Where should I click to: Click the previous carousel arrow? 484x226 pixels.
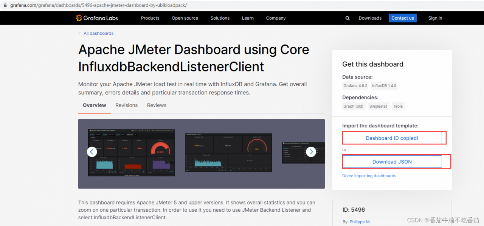[x=92, y=152]
